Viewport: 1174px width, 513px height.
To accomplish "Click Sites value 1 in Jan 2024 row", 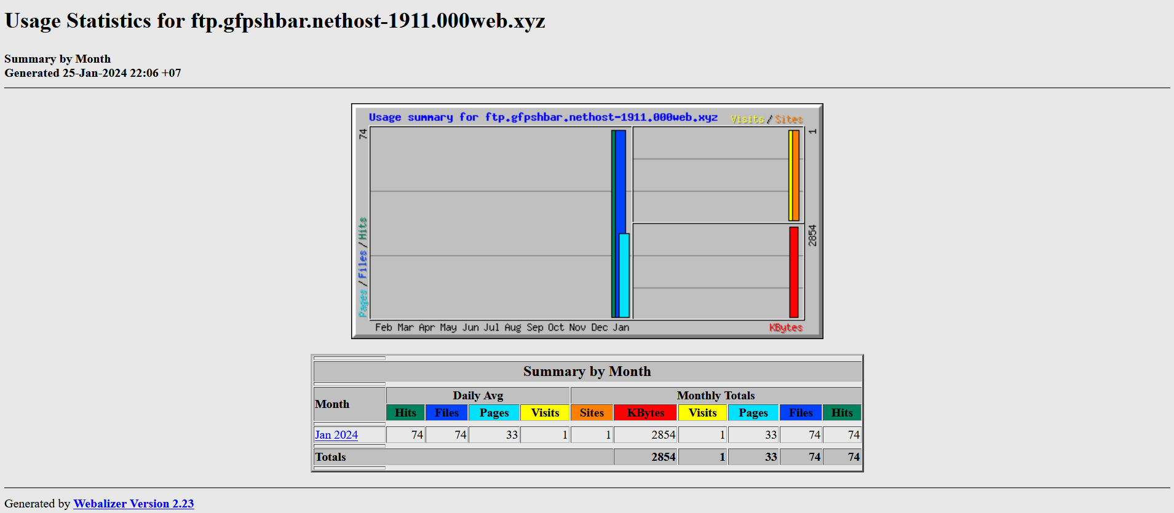I will click(592, 435).
